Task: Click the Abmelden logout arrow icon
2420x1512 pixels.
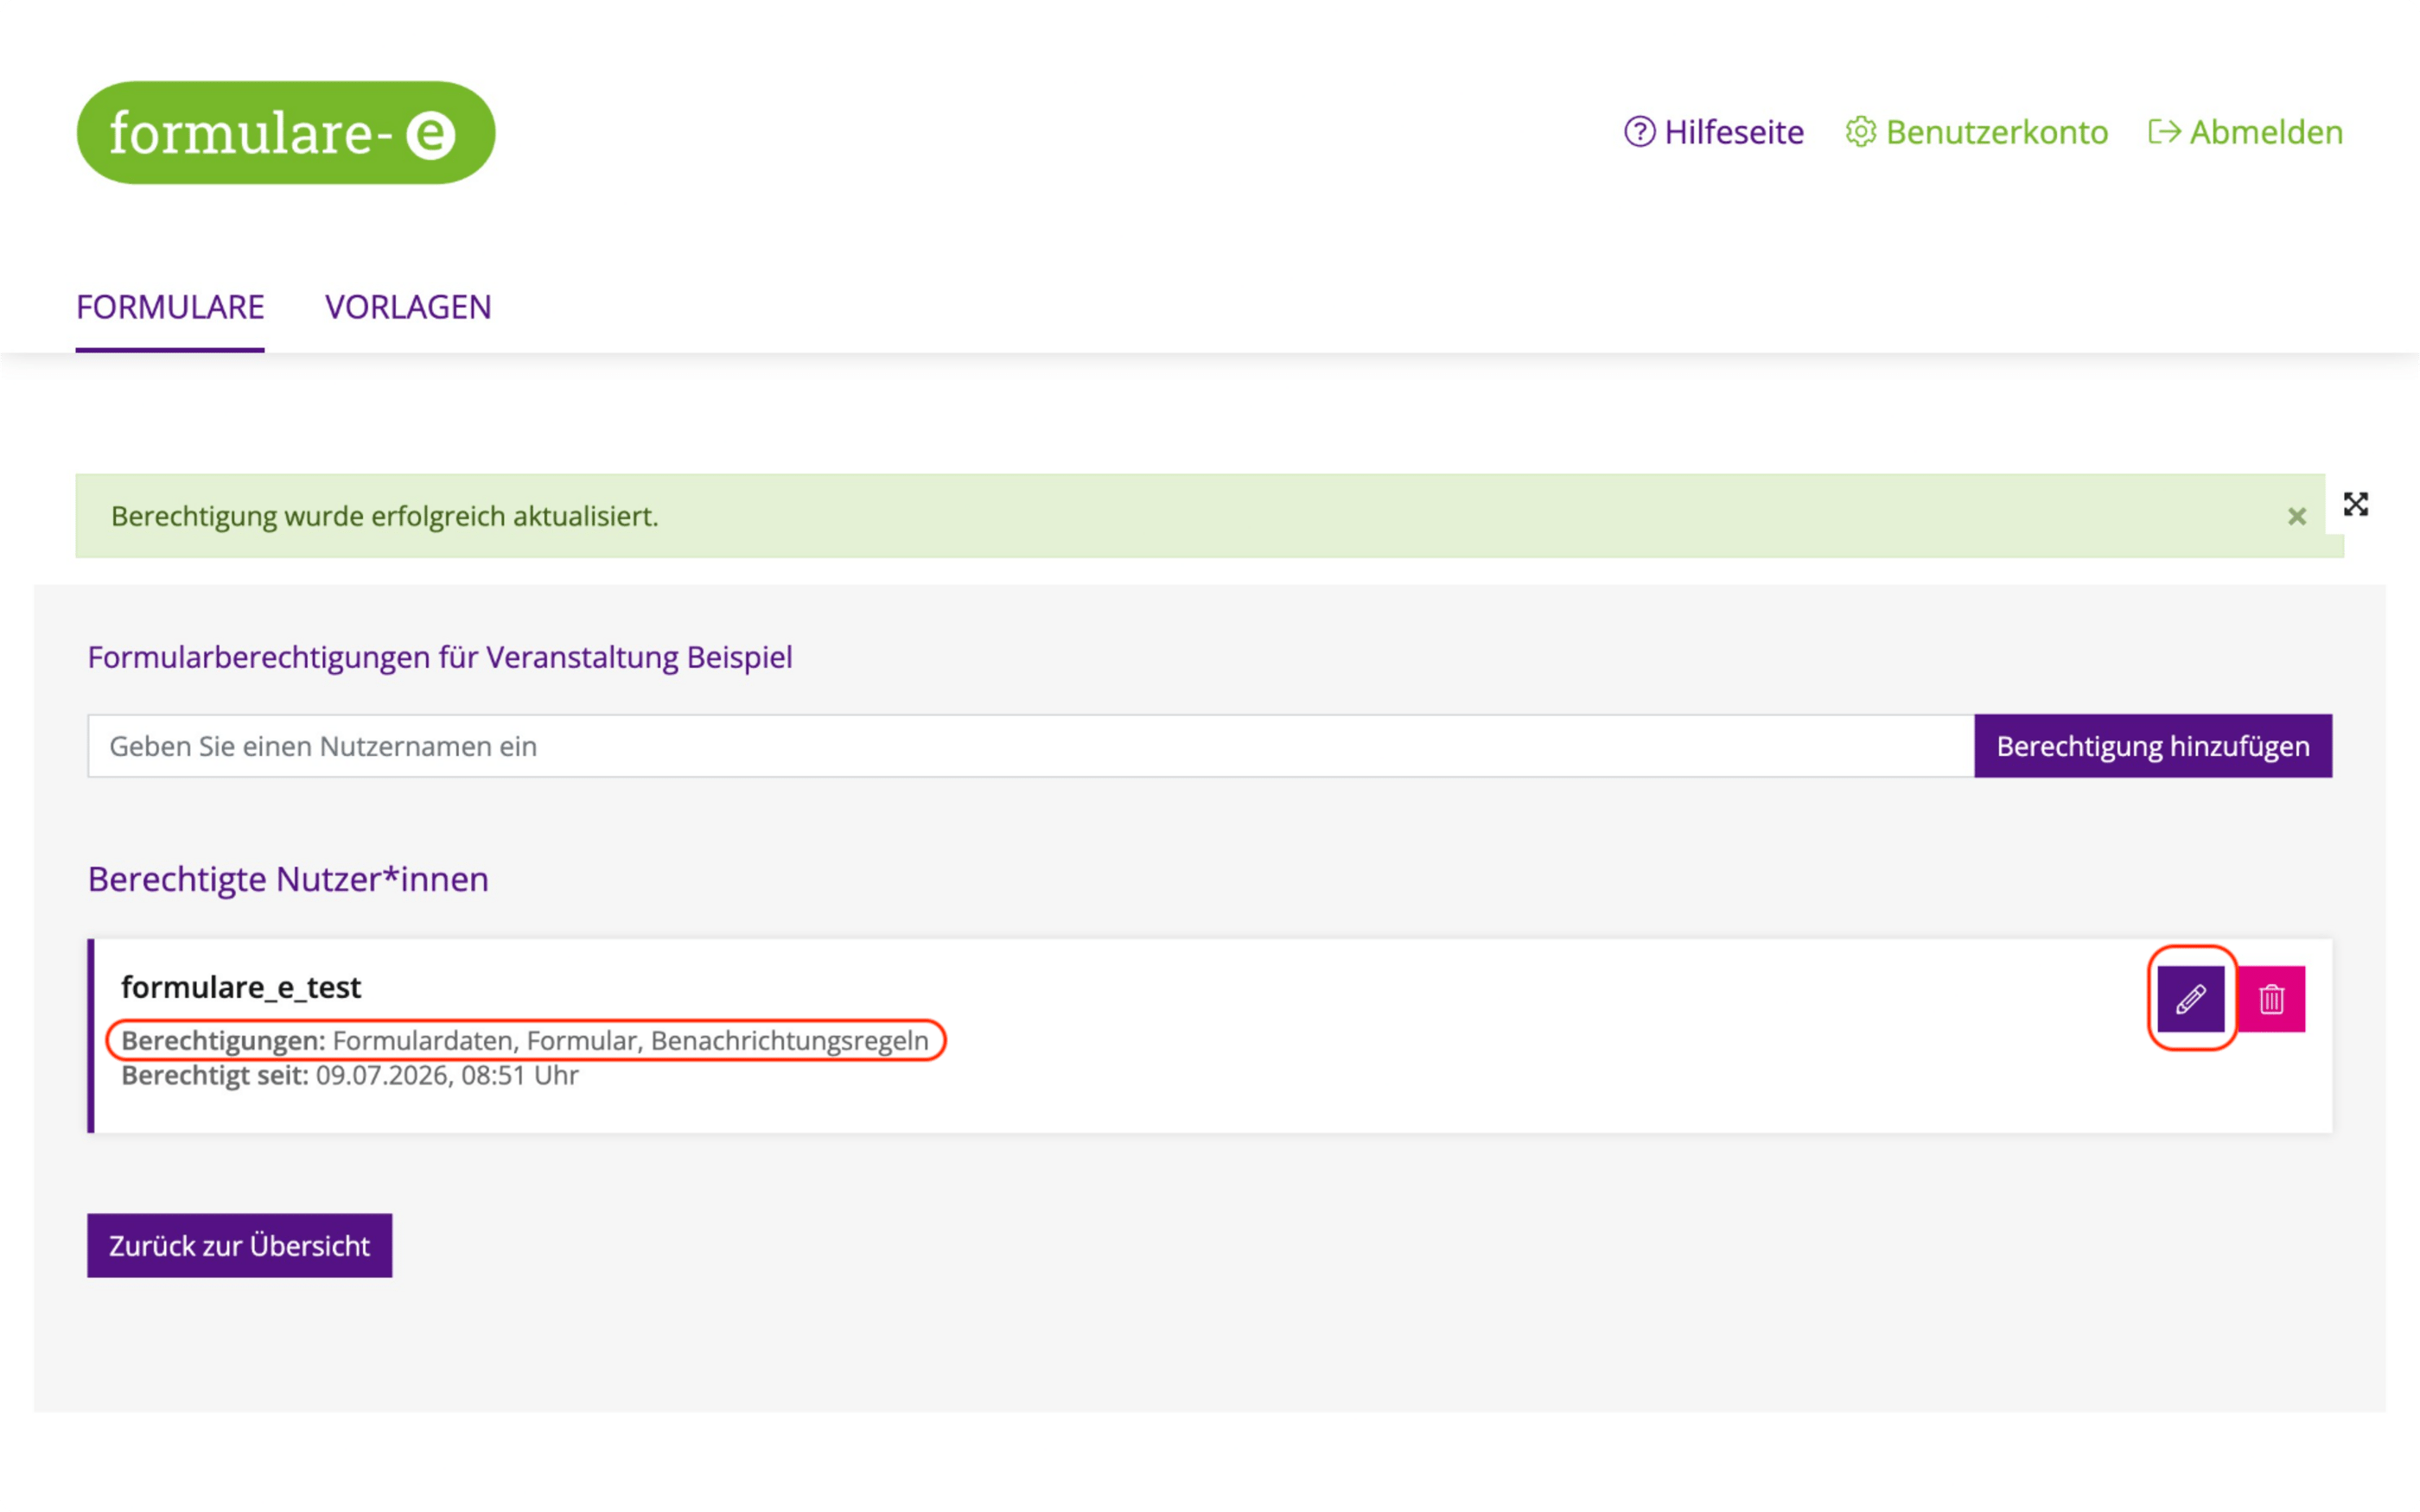Action: 2164,132
